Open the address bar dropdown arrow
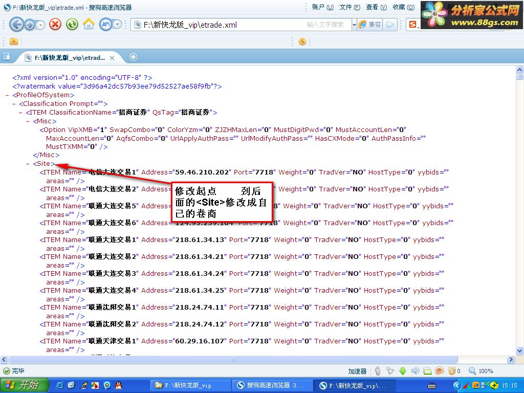 click(354, 25)
